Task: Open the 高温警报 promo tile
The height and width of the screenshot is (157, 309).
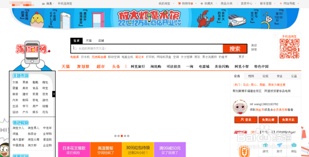Action: click(x=106, y=150)
